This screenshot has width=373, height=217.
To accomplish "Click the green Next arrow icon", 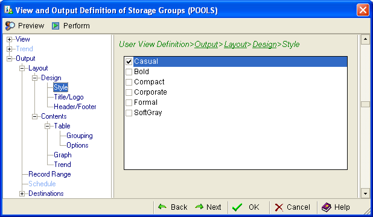I will pyautogui.click(x=199, y=207).
